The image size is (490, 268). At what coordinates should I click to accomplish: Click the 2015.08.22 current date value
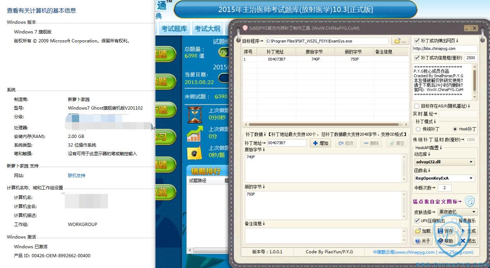(x=199, y=82)
